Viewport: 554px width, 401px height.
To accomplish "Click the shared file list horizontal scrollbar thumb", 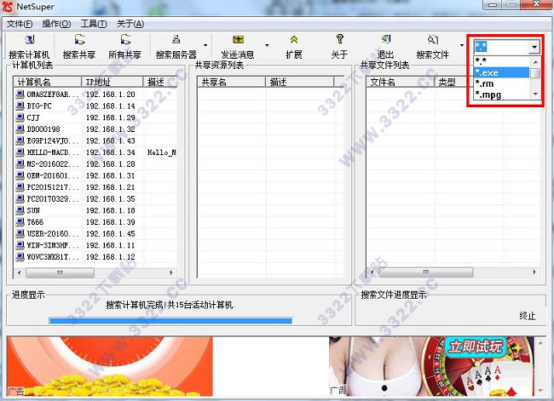I will point(426,272).
